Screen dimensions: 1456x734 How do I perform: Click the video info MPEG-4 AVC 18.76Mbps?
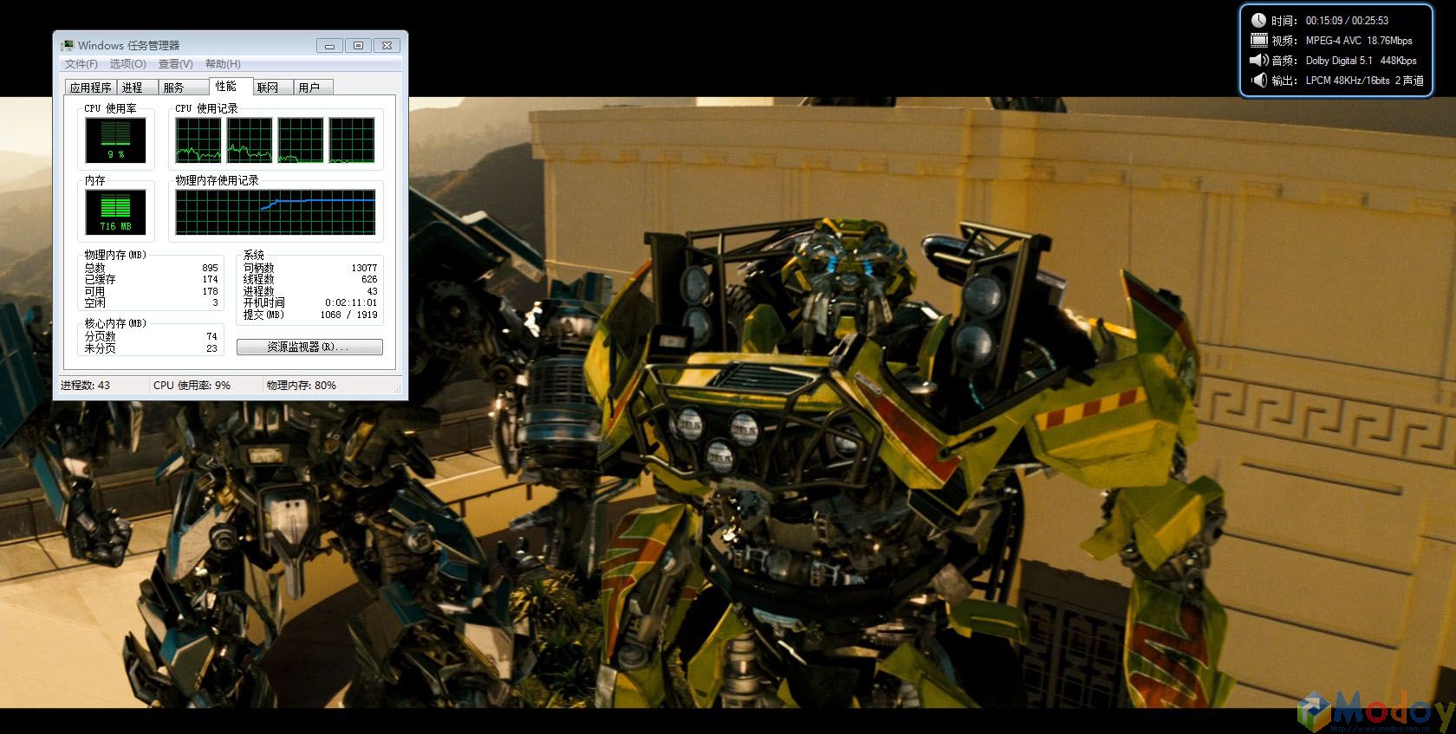[1359, 41]
